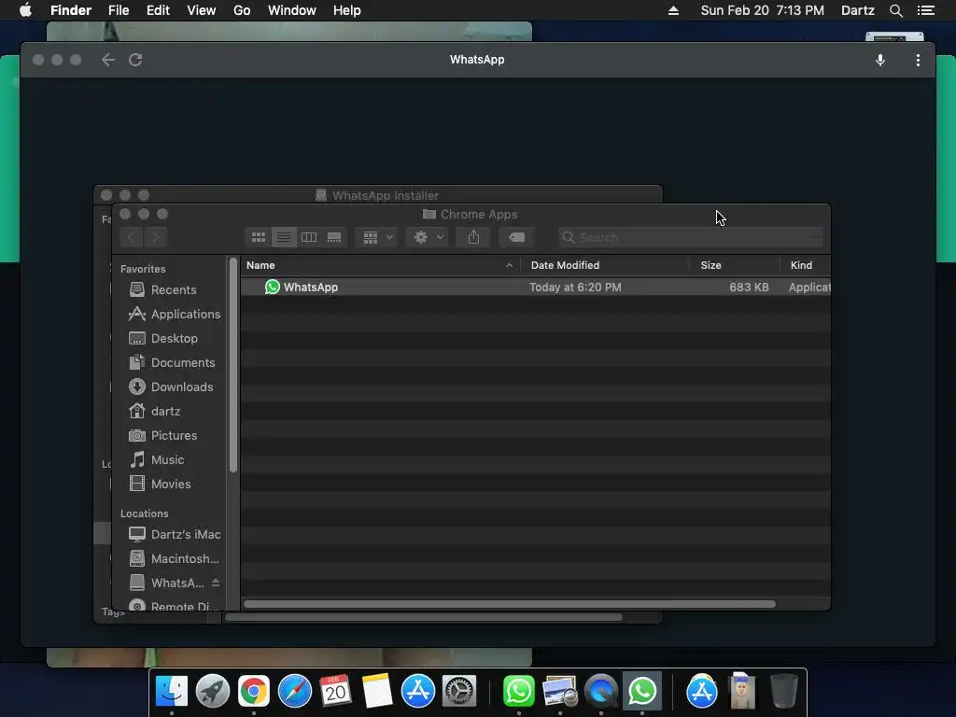Viewport: 956px width, 717px height.
Task: Sort by the Size column header
Action: [735, 265]
